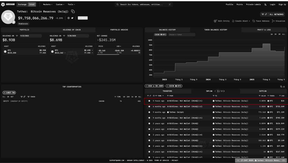The image size is (288, 163).
Task: Click the chain link icon beside All Networks
Action: (x=266, y=14)
